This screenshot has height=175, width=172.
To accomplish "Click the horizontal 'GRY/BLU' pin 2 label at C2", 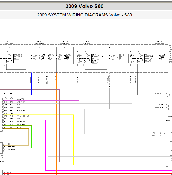I will 159,108.
